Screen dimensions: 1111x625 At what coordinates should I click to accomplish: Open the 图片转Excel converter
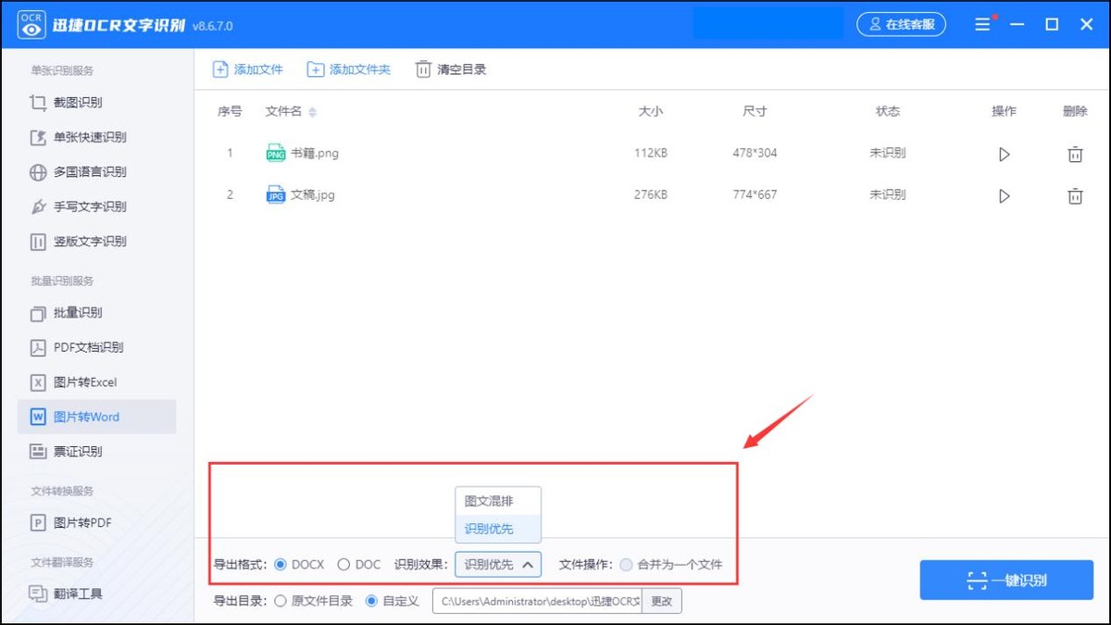point(77,381)
